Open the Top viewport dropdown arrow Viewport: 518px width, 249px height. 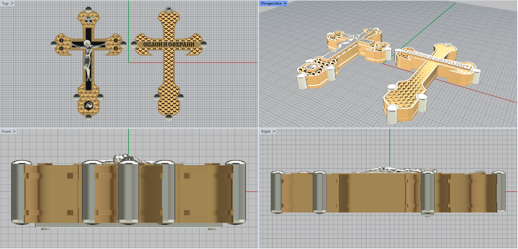[x=13, y=4]
